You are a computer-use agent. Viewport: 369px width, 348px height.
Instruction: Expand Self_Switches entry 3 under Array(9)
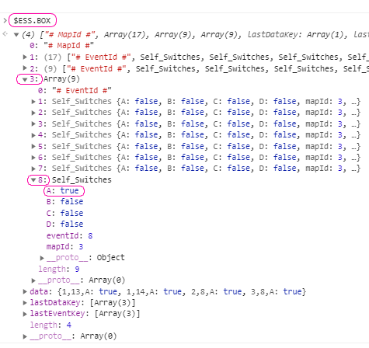[x=33, y=124]
